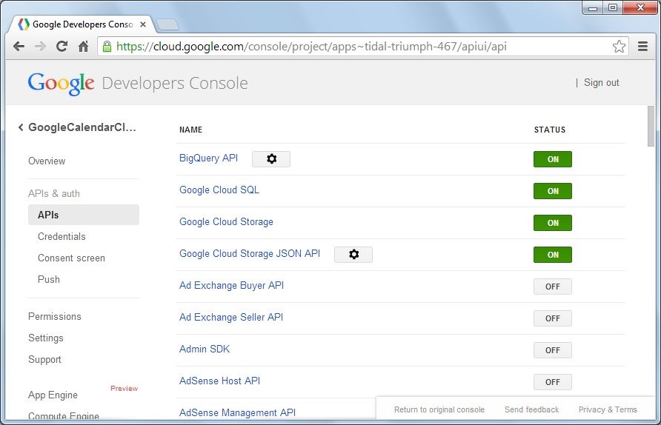This screenshot has width=661, height=425.
Task: Click the STATUS column header
Action: pos(550,130)
